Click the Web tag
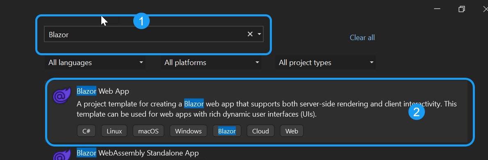Viewport: 488px width, 160px height. pos(292,131)
